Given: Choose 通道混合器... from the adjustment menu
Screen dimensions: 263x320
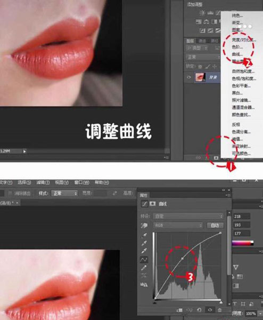Looking at the screenshot, I should pyautogui.click(x=243, y=107).
